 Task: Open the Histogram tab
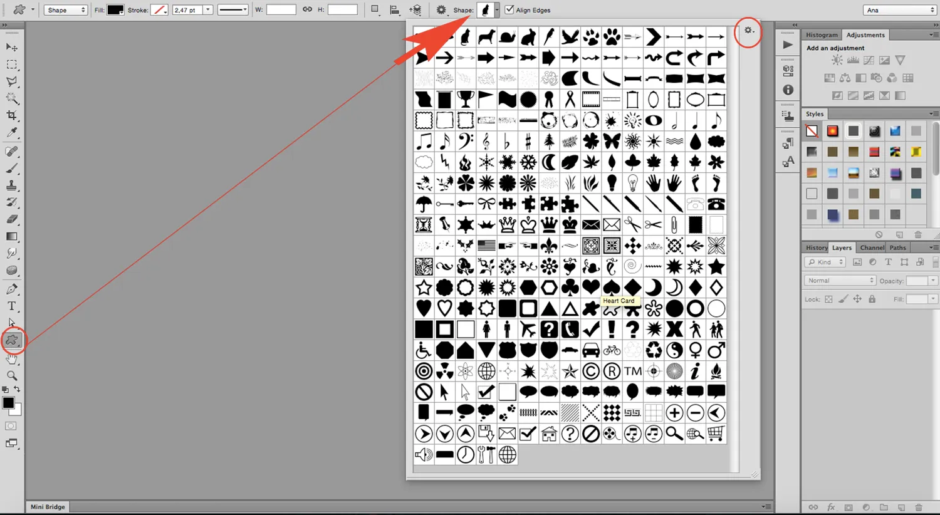click(822, 34)
